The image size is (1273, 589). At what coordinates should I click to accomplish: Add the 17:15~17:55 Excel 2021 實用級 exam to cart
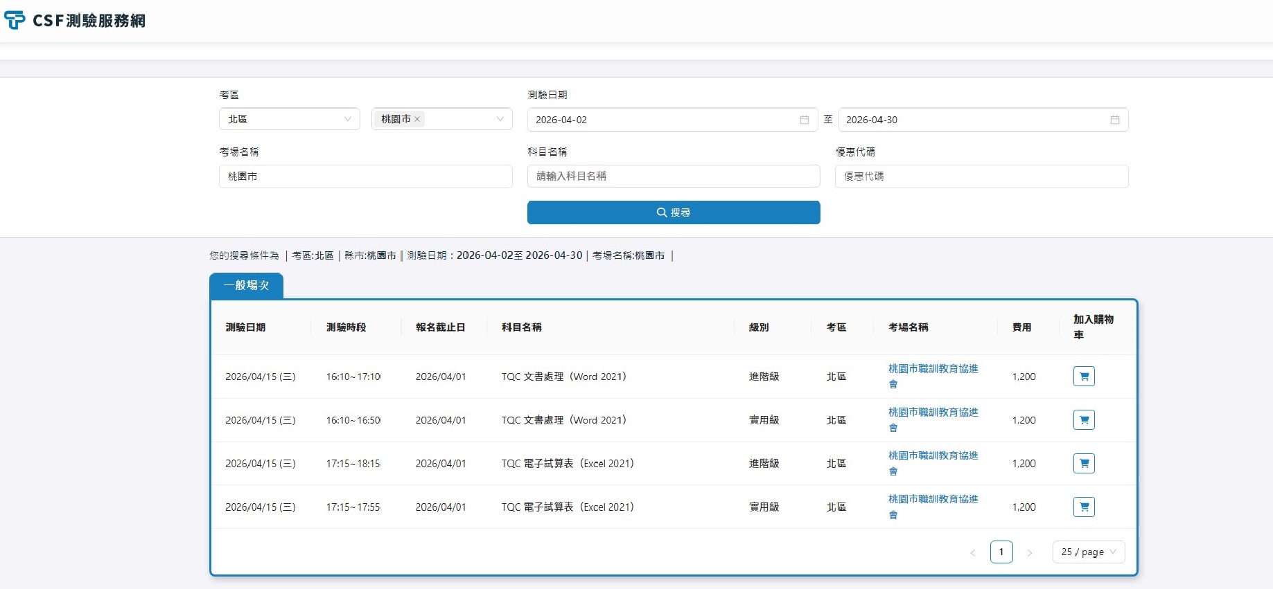pyautogui.click(x=1084, y=507)
